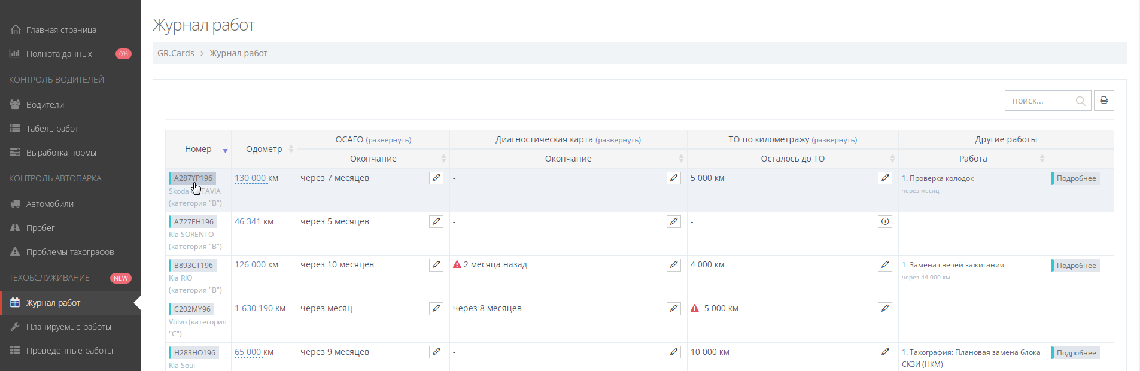Open odometer value 1 630 190 link
1140x371 pixels.
tap(254, 308)
